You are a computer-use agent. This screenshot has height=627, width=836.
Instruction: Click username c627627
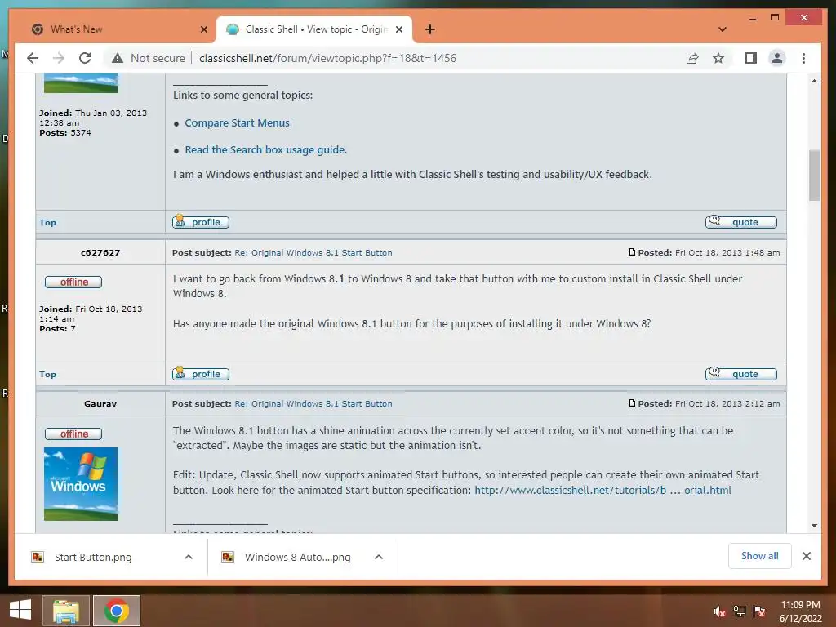coord(100,253)
